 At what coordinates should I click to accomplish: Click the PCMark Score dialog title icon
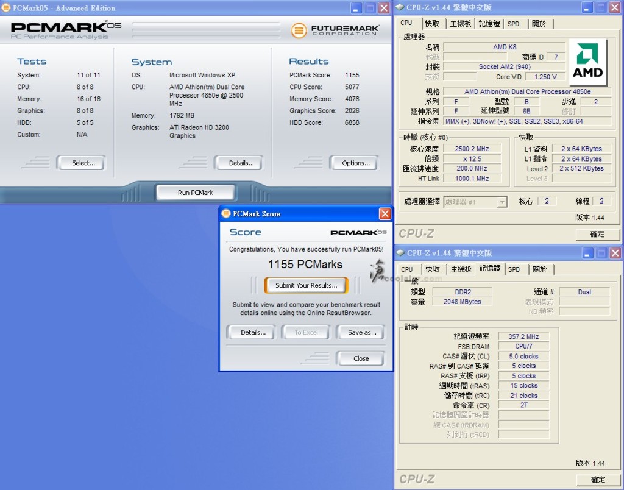(226, 214)
